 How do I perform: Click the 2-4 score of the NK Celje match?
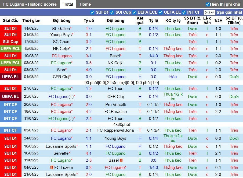click(x=89, y=49)
